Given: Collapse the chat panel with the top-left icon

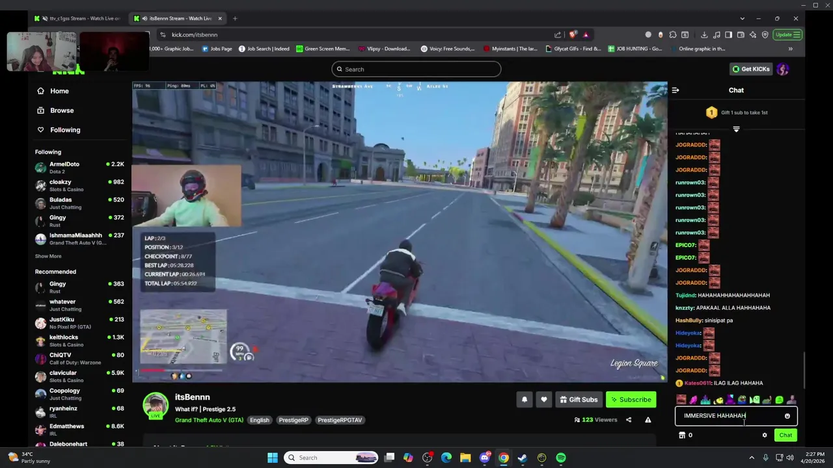Looking at the screenshot, I should click(676, 90).
